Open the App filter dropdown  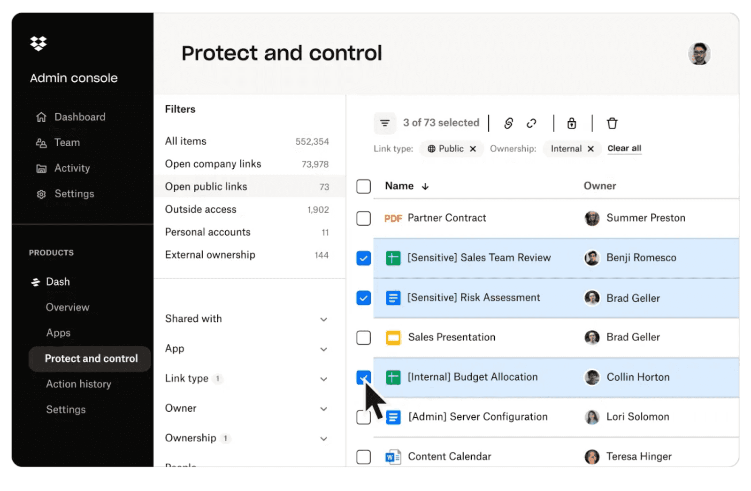click(323, 349)
